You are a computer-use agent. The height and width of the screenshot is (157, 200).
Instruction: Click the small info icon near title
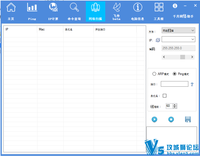tap(175, 6)
